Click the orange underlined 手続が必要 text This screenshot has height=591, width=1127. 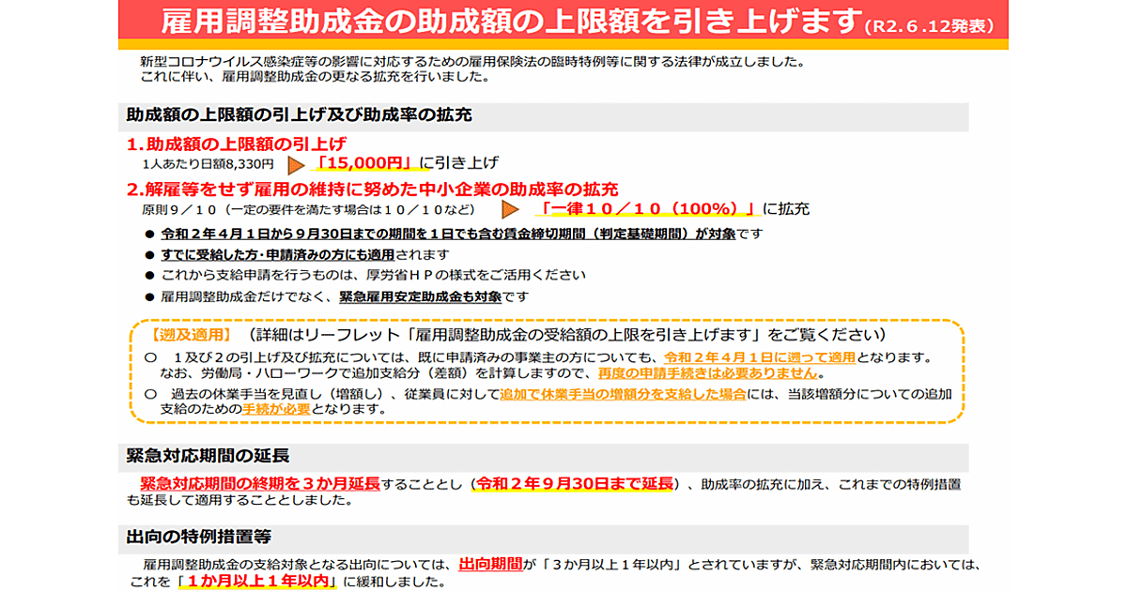(276, 410)
